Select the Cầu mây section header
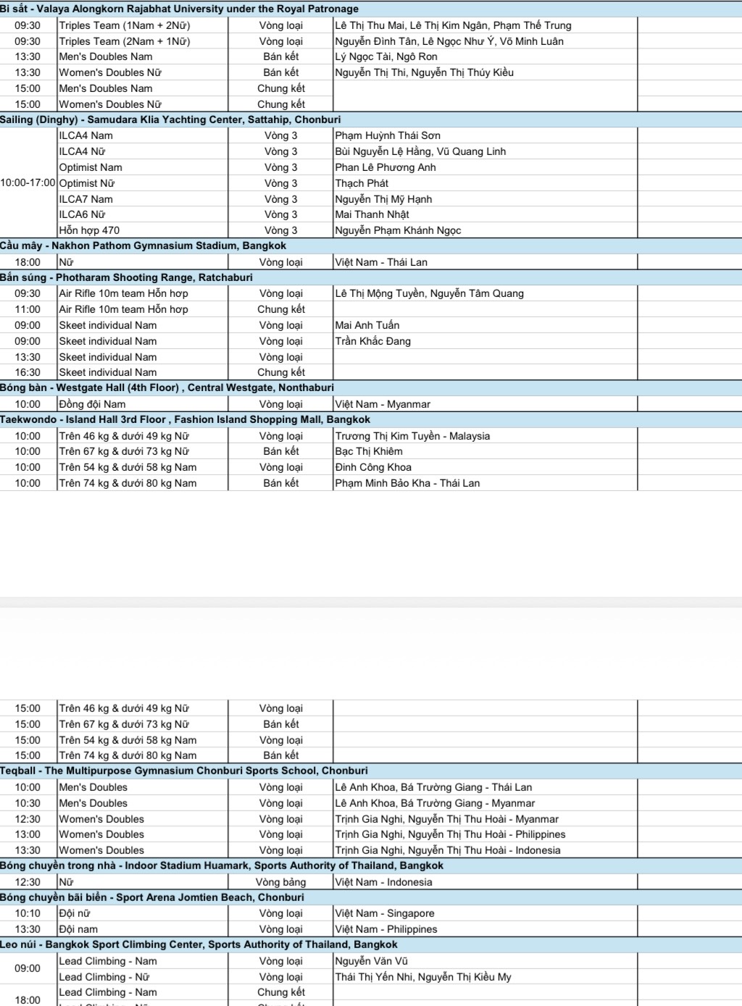This screenshot has height=1006, width=742. click(x=143, y=246)
